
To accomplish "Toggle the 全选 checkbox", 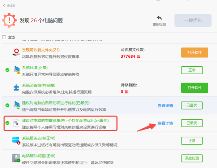I will pyautogui.click(x=4, y=37).
